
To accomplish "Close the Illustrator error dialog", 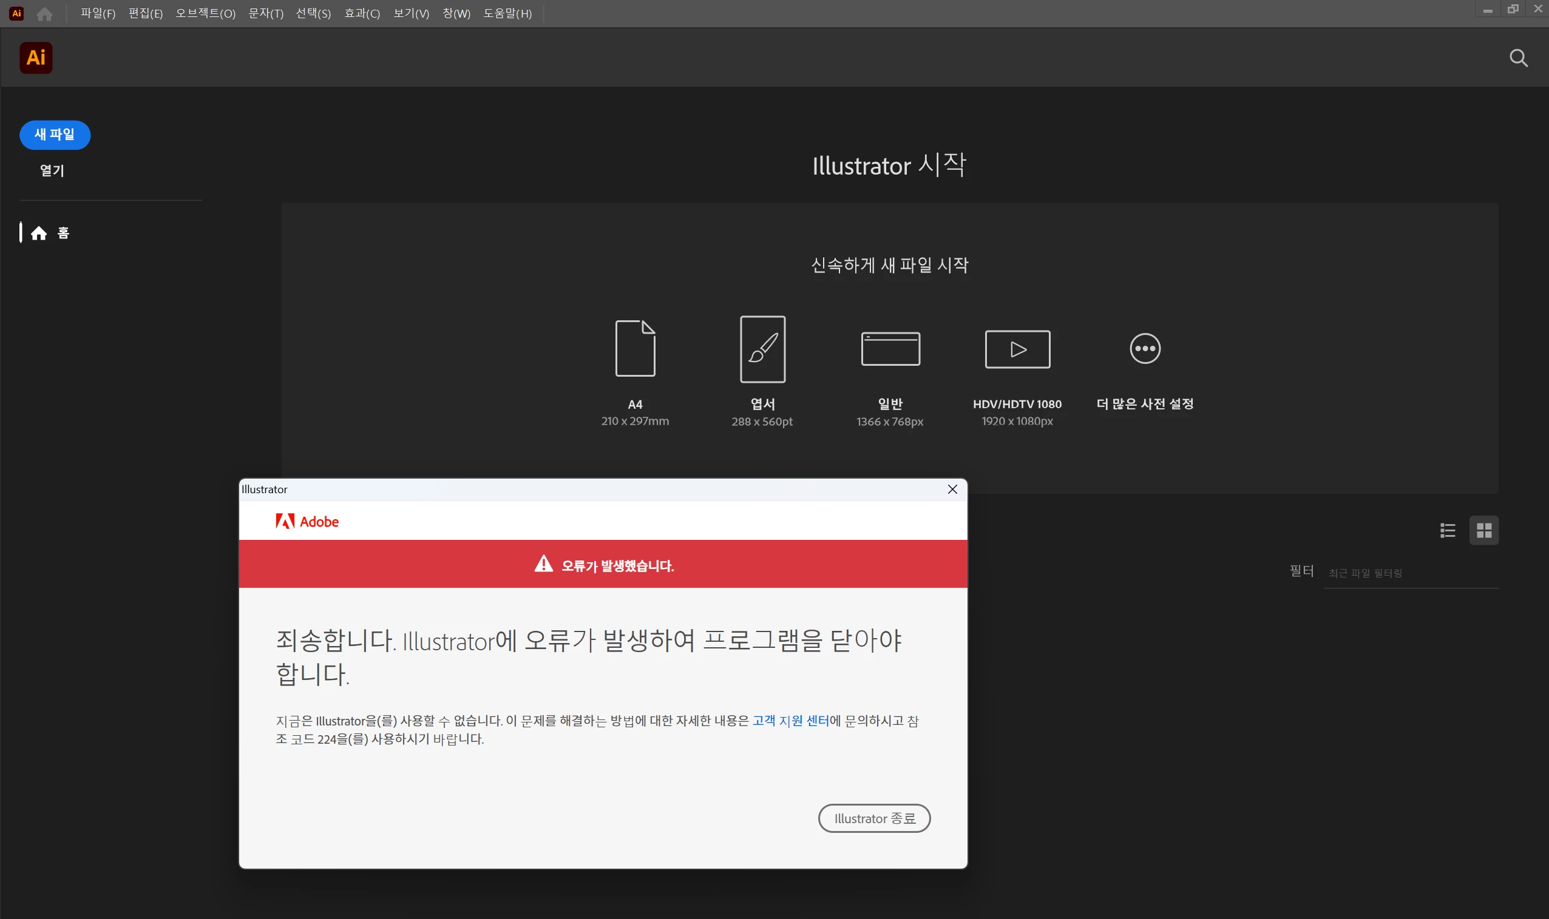I will [952, 490].
